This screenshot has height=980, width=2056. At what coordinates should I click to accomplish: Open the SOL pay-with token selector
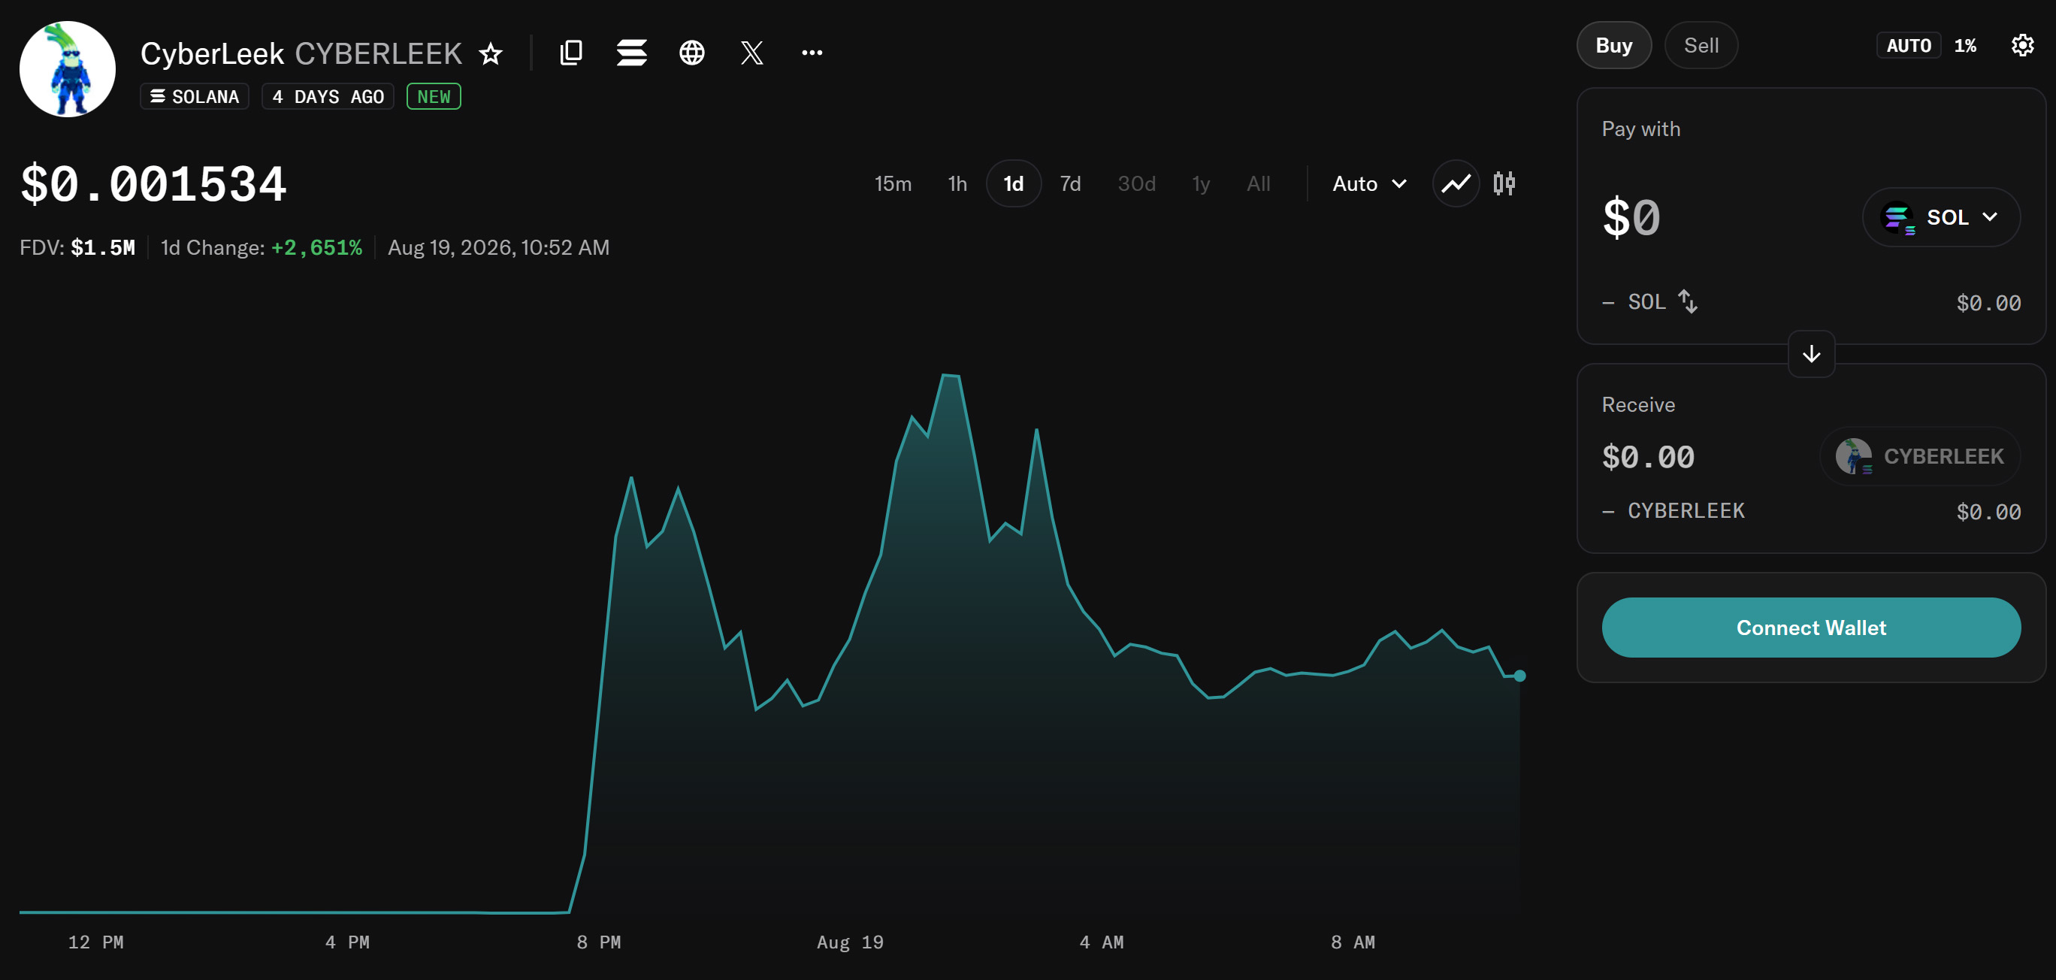click(1941, 217)
